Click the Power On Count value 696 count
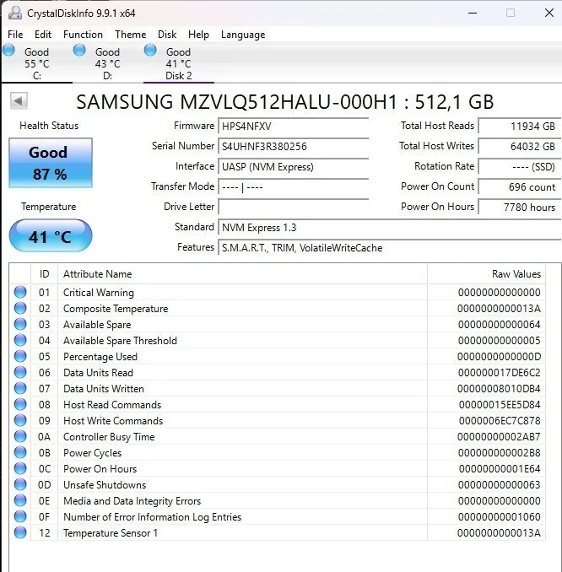Screen dimensions: 562x572 [x=519, y=187]
